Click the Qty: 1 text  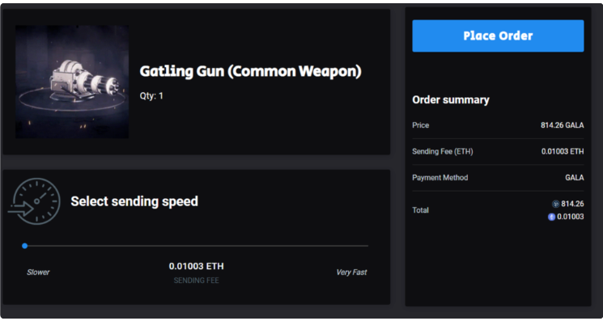click(151, 95)
